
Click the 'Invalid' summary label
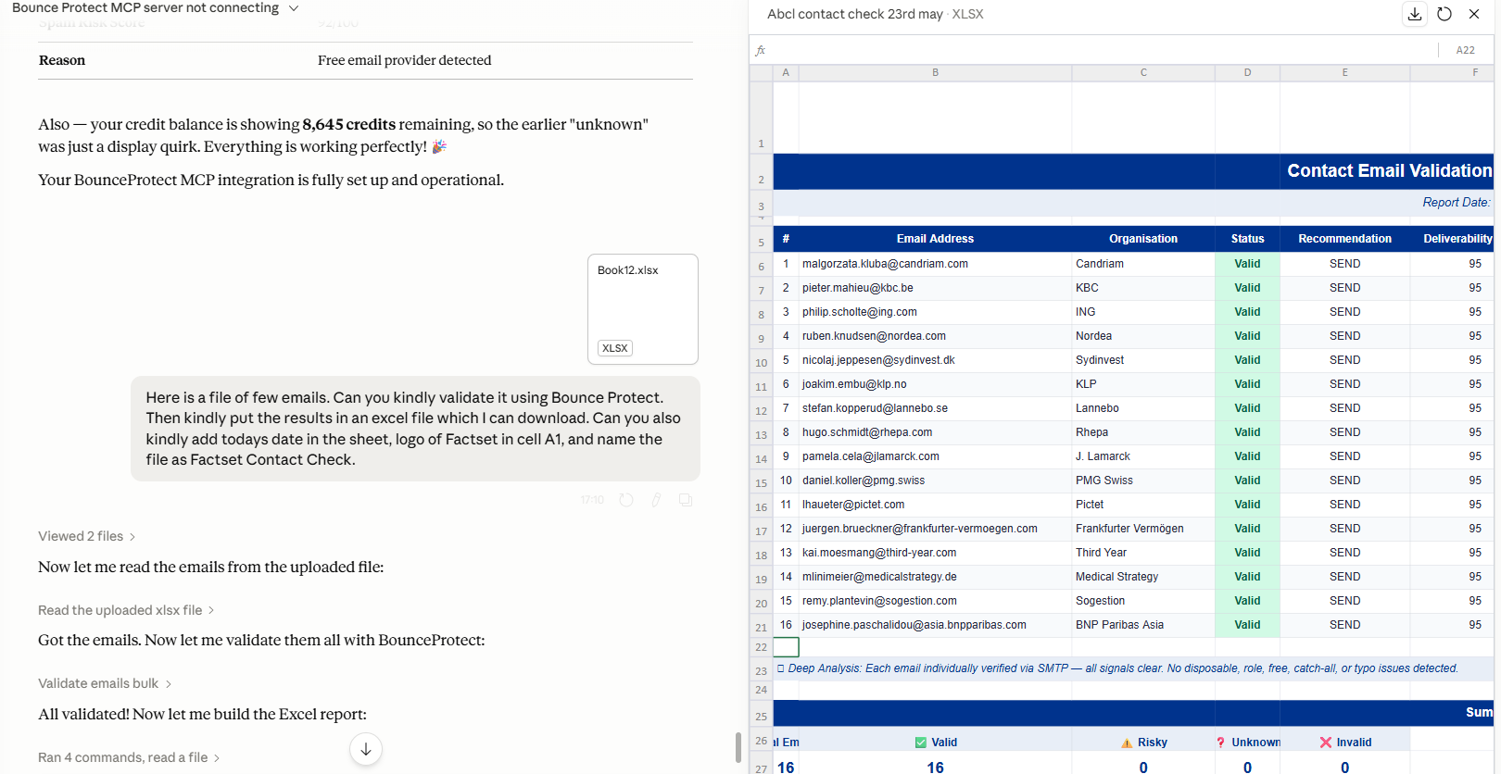coord(1345,743)
